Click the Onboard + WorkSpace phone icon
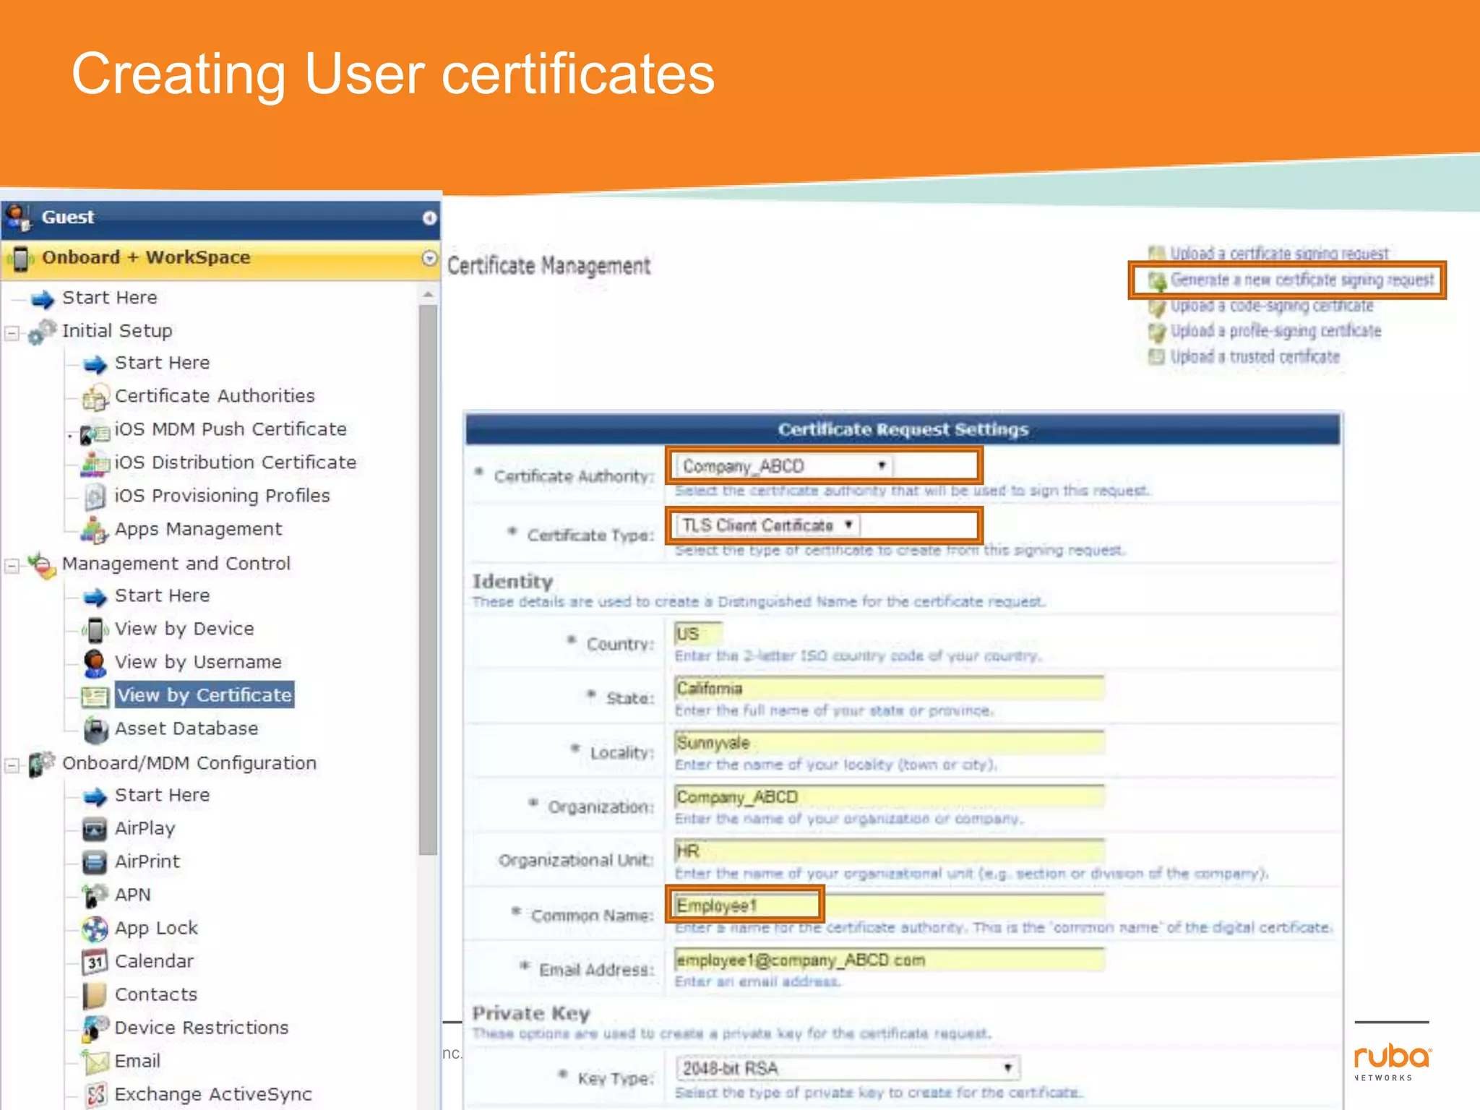 click(21, 259)
